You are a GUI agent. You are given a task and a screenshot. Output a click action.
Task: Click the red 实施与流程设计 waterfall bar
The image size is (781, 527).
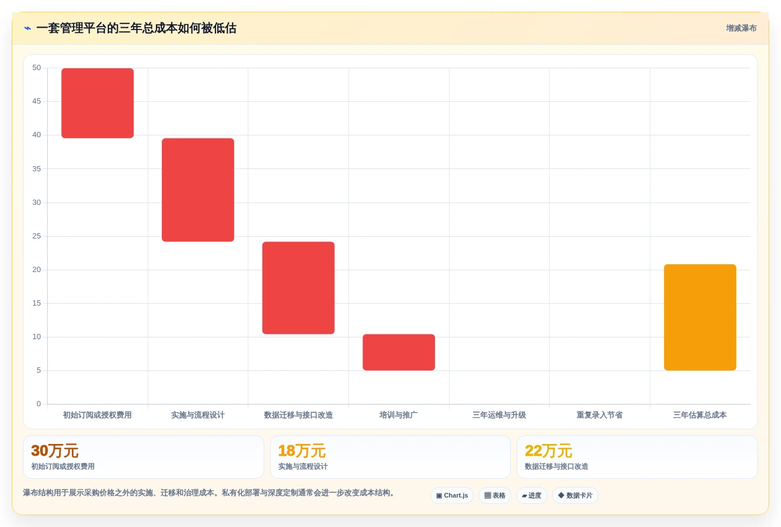198,190
